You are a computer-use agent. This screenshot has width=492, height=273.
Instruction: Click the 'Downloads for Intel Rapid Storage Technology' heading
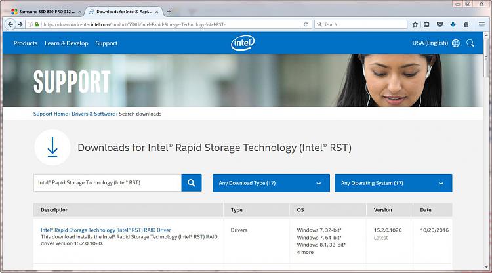tap(215, 148)
